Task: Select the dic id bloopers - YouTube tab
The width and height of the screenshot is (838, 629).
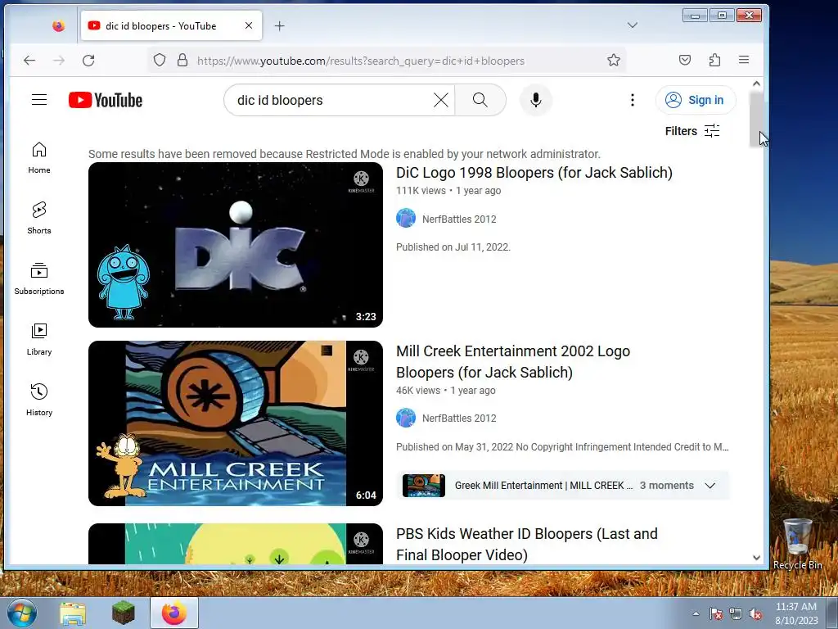Action: click(172, 25)
